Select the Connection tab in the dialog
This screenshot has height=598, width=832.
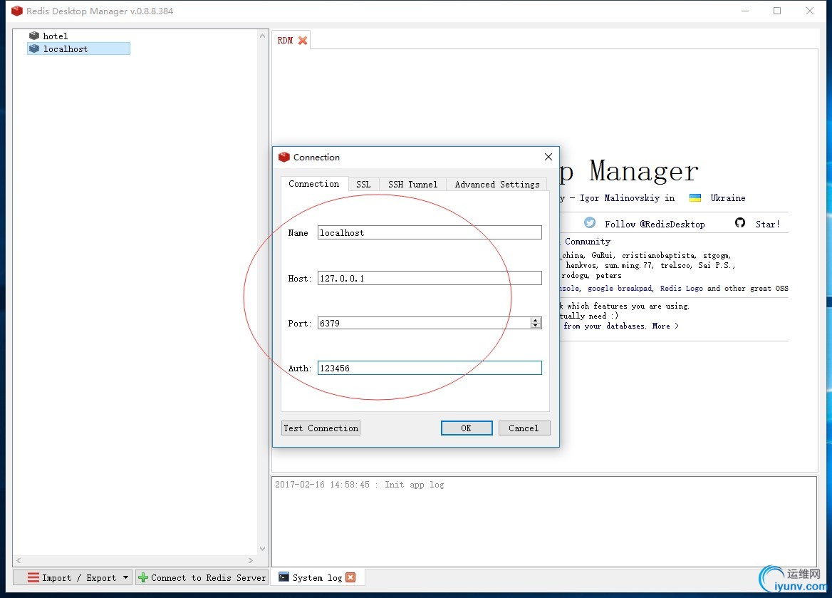[313, 184]
